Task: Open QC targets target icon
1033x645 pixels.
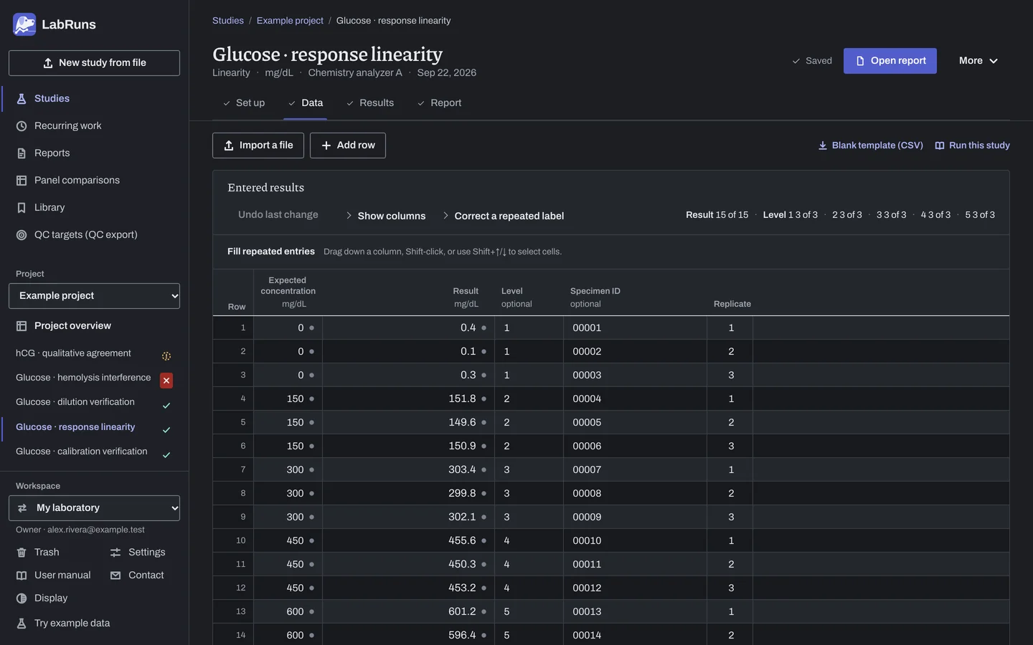Action: (x=22, y=235)
